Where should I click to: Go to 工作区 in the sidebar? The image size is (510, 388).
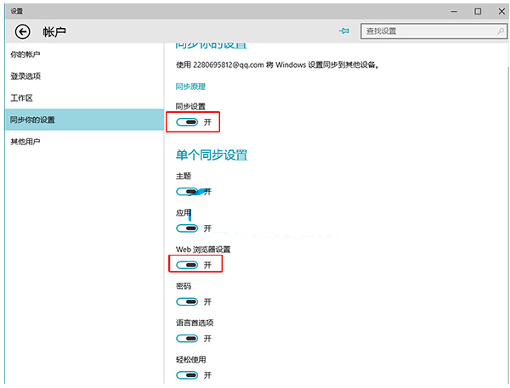point(21,98)
